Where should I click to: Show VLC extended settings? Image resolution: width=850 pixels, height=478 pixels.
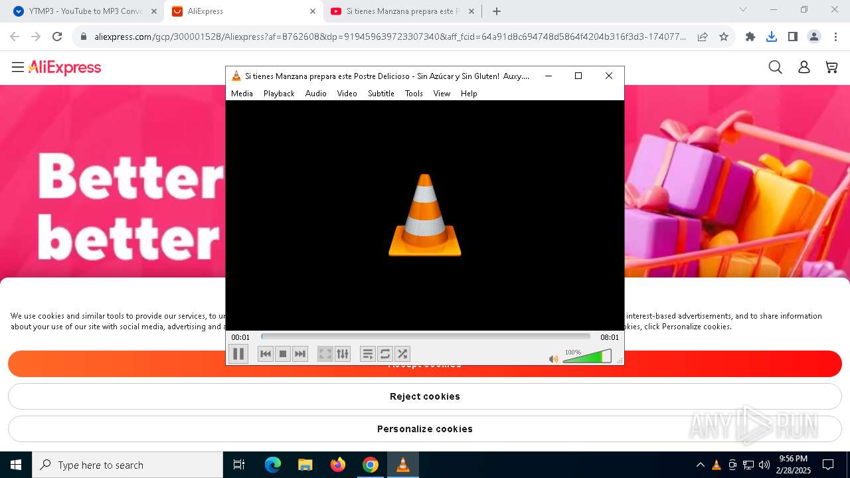click(343, 354)
